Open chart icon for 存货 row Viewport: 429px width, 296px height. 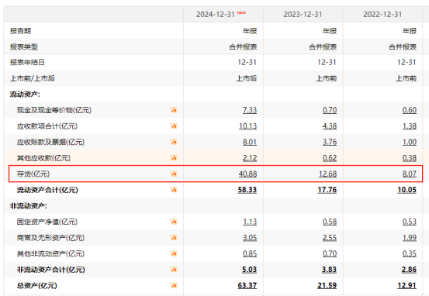(174, 174)
